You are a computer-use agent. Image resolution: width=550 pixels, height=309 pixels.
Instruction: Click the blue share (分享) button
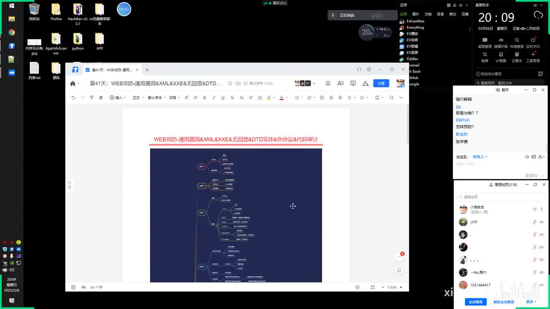tap(381, 83)
